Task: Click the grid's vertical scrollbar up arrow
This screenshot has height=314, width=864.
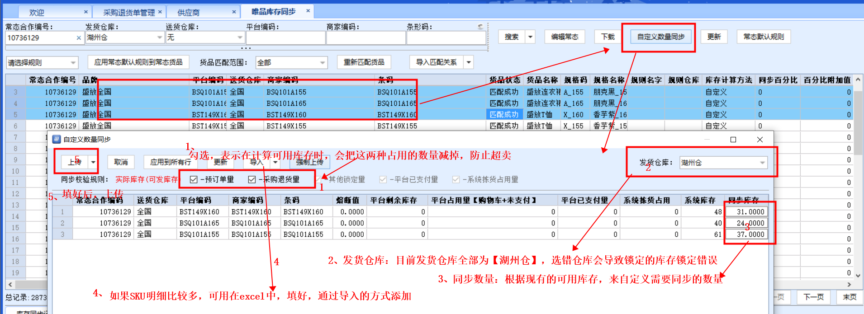Action: click(858, 80)
